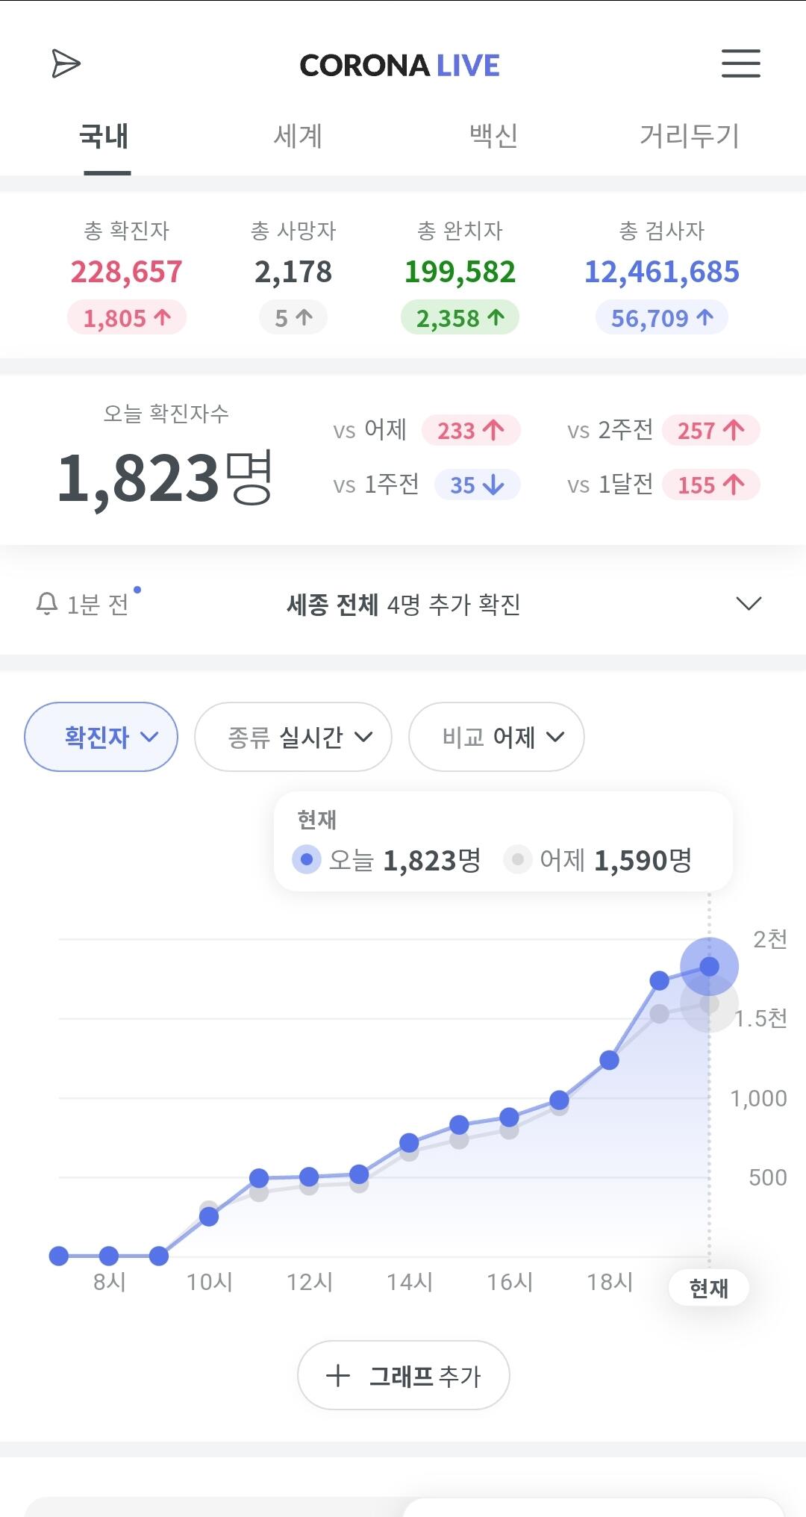
Task: Tap the paper plane share icon
Action: tap(66, 63)
